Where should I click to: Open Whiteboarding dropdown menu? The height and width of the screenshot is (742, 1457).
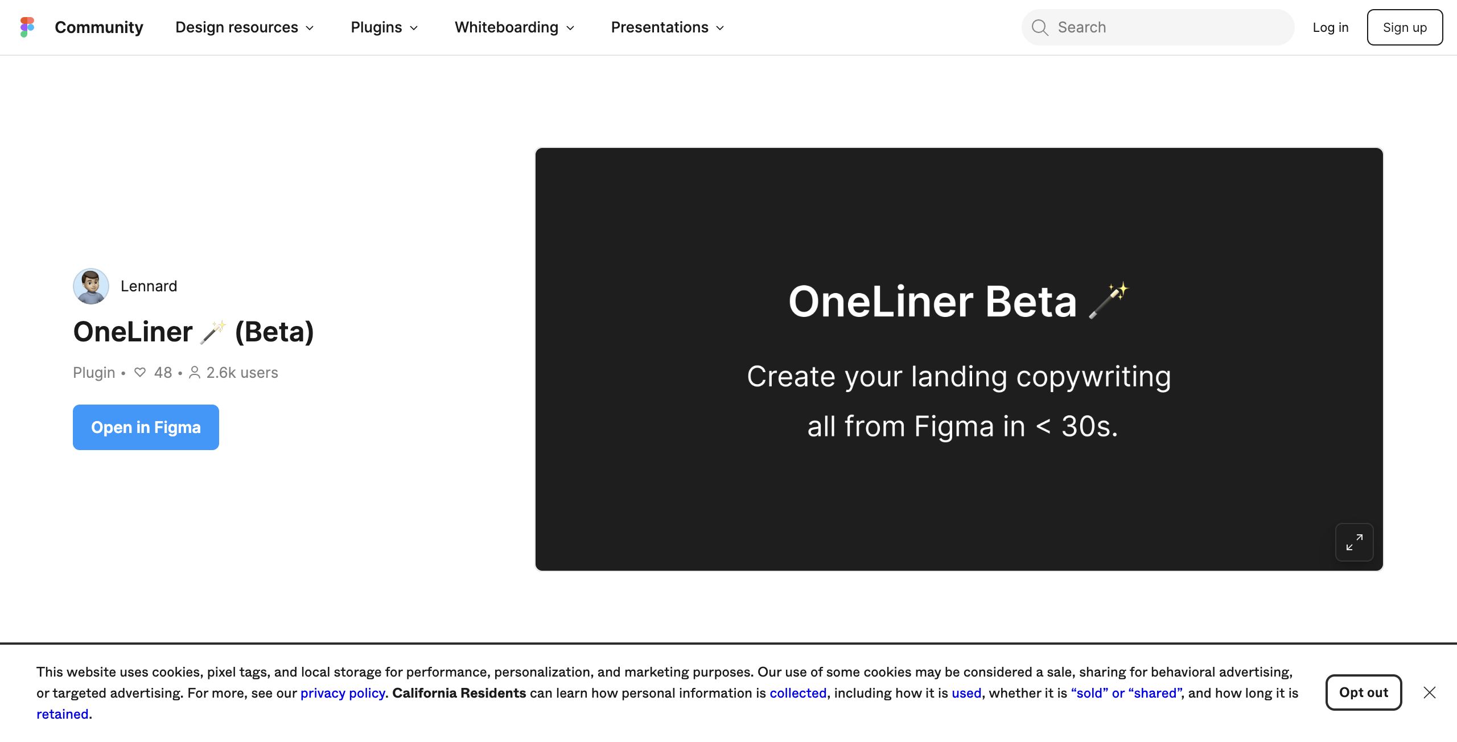[514, 27]
